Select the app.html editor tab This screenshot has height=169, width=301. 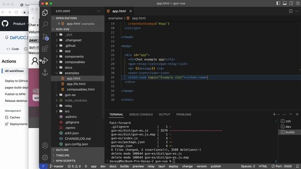click(x=119, y=11)
